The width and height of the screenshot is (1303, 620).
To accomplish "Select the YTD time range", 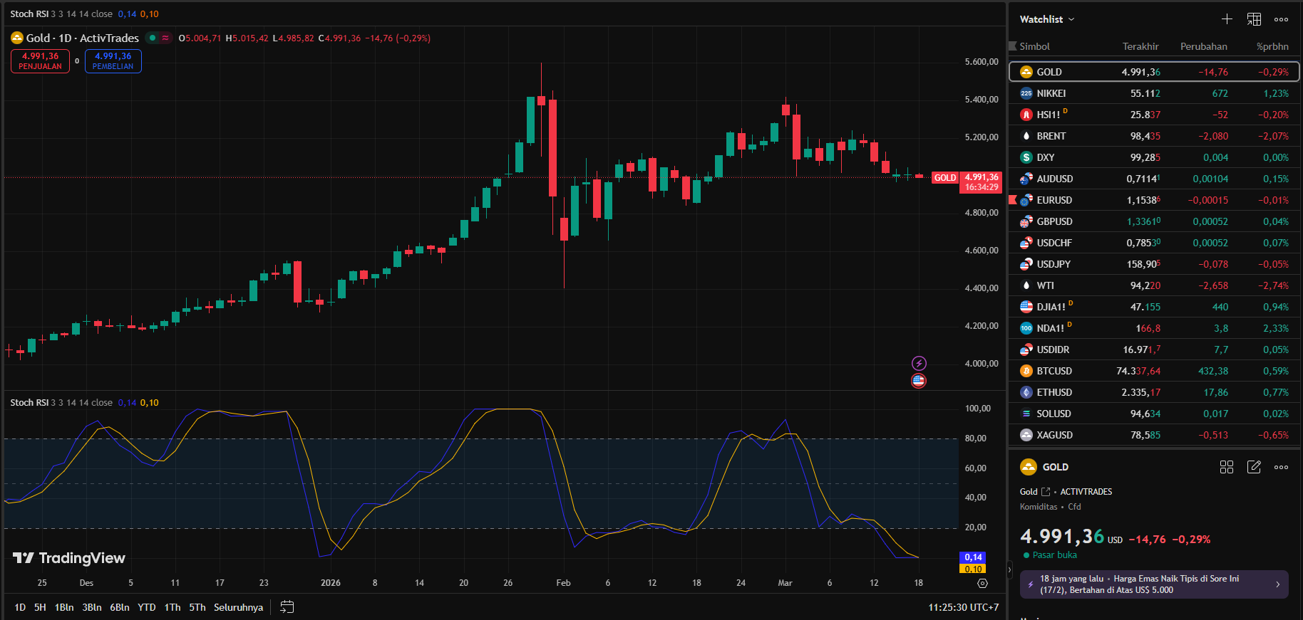I will point(146,607).
